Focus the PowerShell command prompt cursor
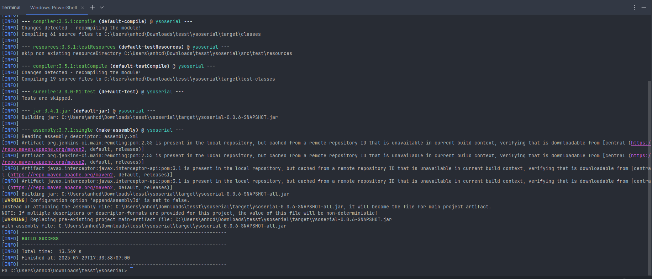This screenshot has height=279, width=652. coord(131,271)
